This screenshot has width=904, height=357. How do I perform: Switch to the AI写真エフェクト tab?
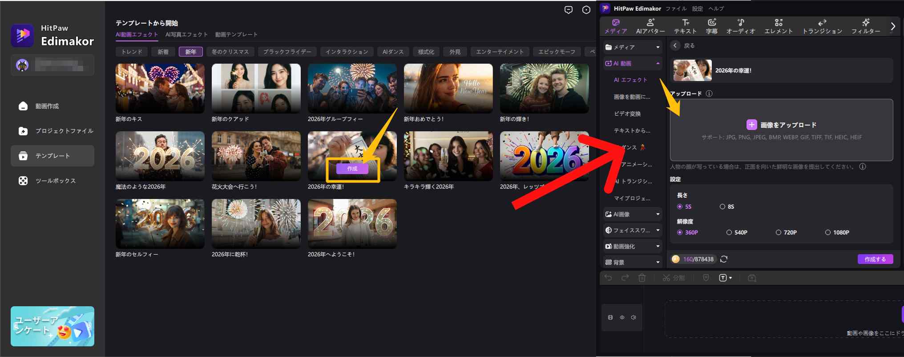[x=186, y=34]
